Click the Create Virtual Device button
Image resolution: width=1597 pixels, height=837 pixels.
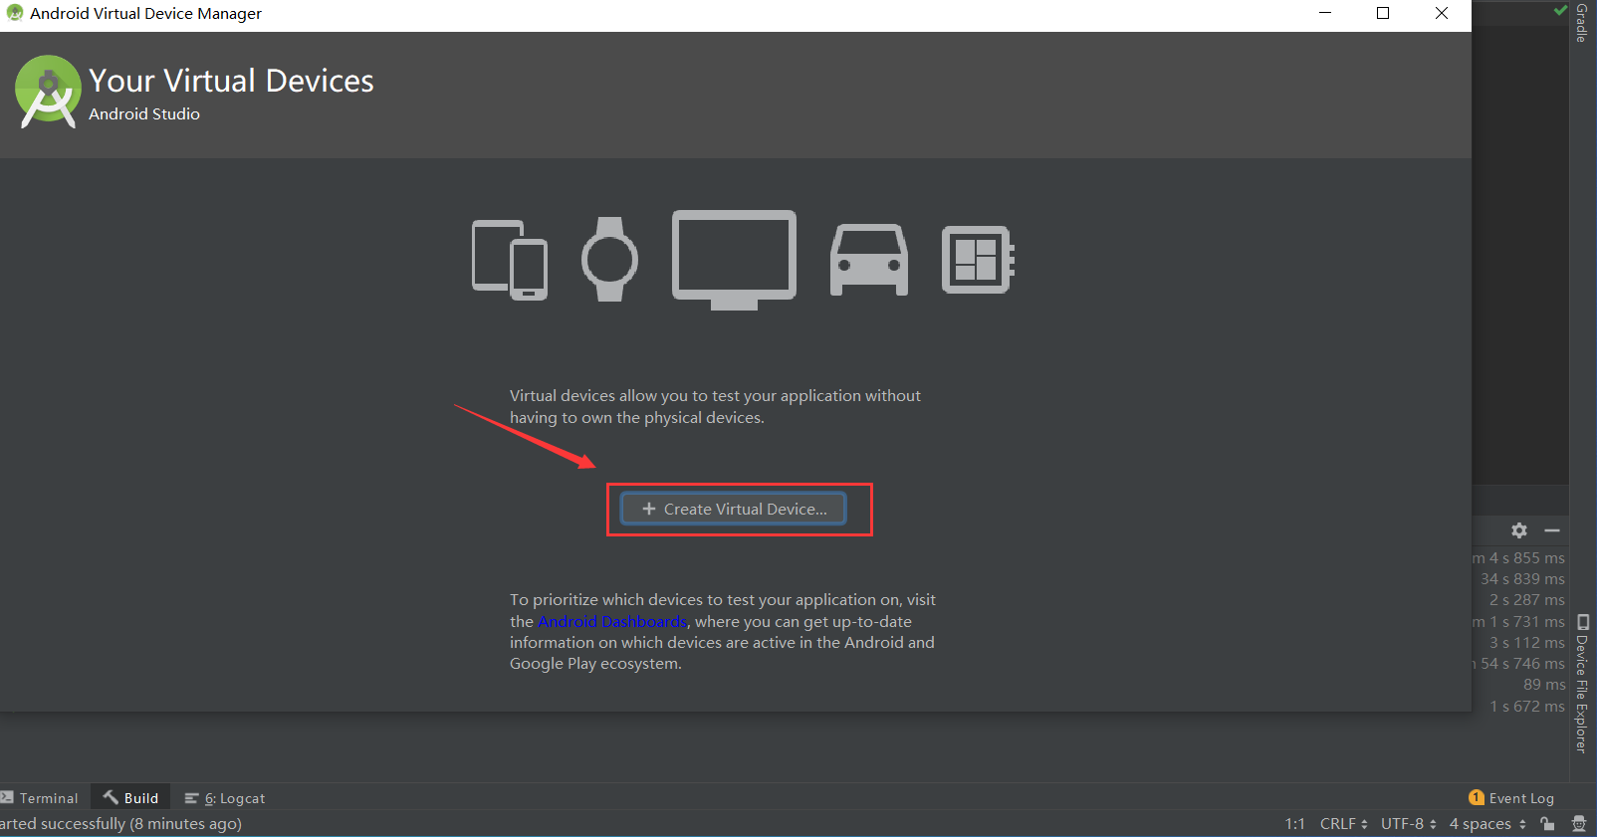coord(734,509)
